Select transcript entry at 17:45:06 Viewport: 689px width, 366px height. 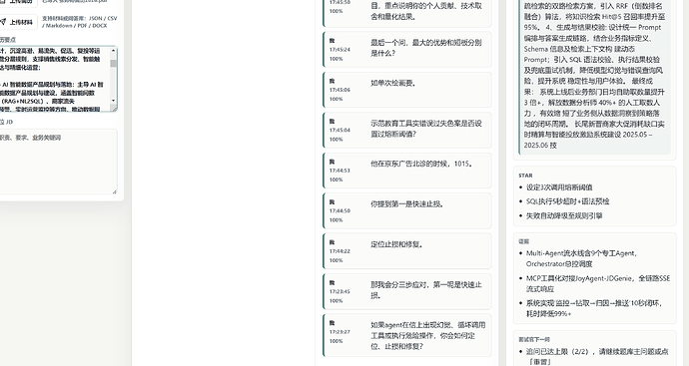(x=407, y=90)
